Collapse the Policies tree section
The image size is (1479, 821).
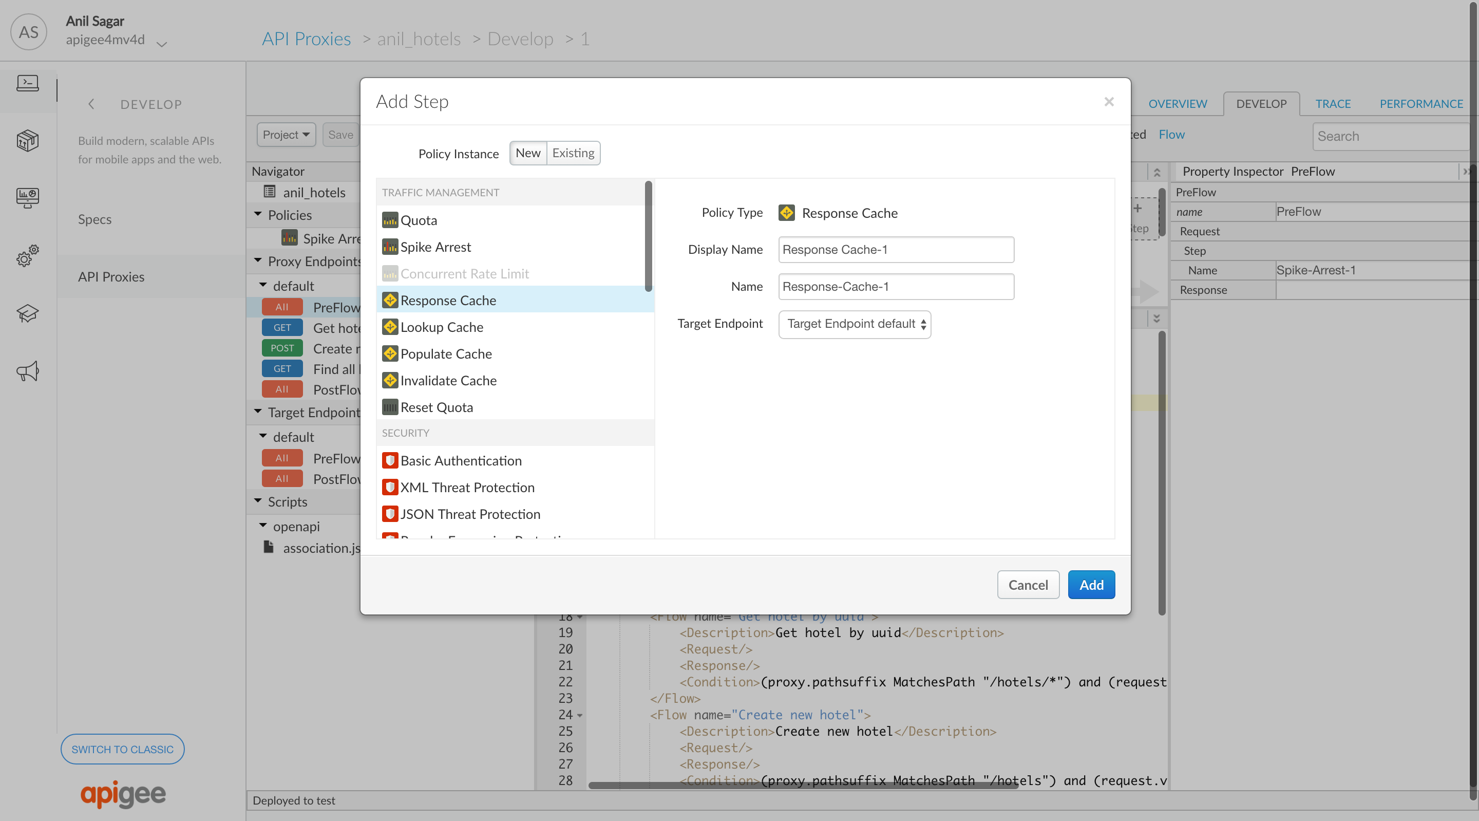point(258,214)
